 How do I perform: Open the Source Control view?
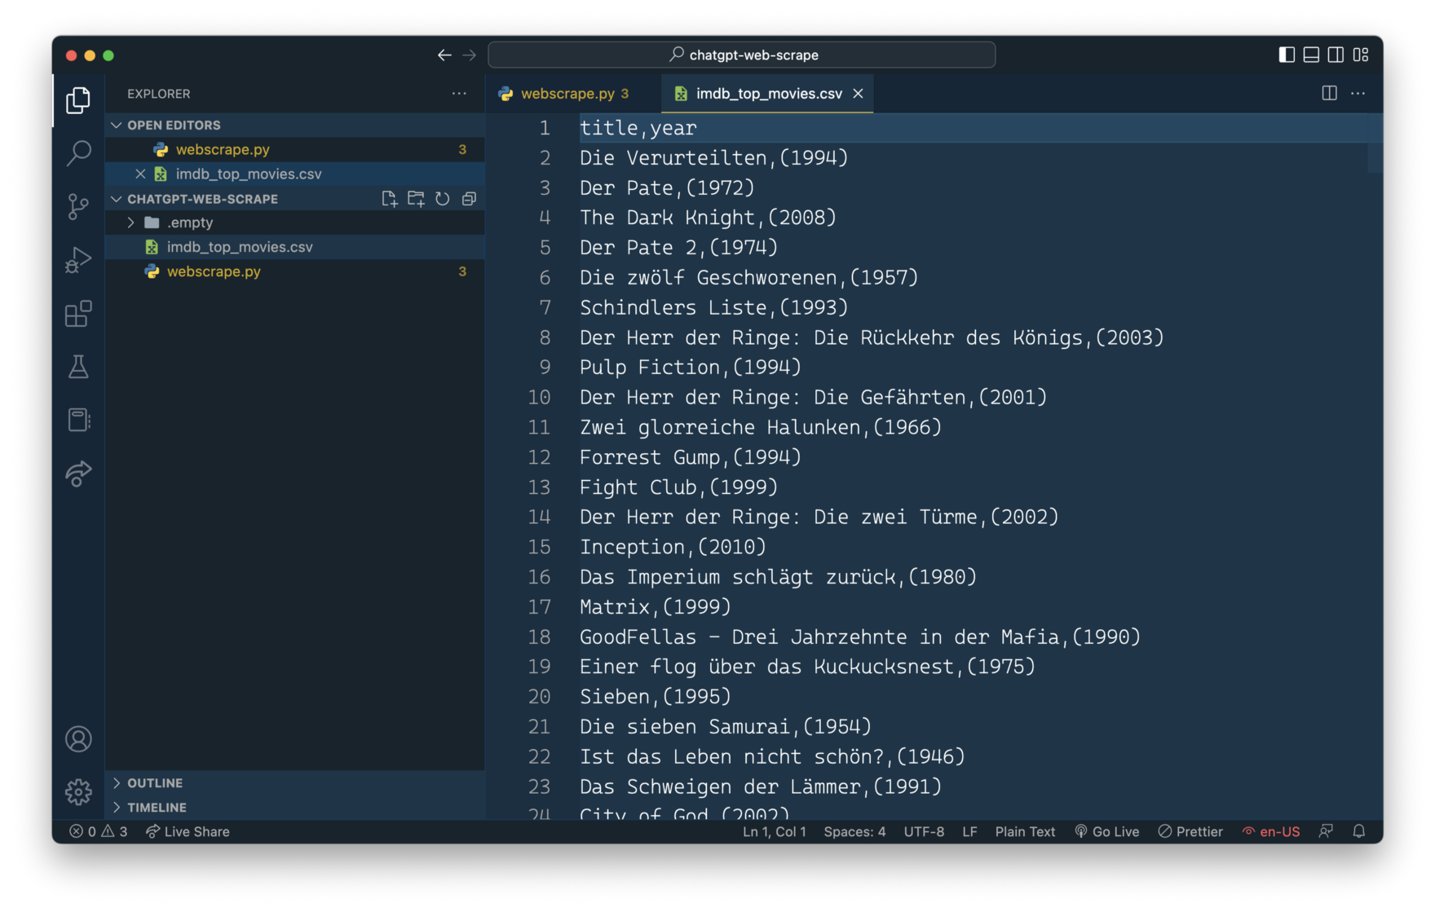(x=78, y=206)
